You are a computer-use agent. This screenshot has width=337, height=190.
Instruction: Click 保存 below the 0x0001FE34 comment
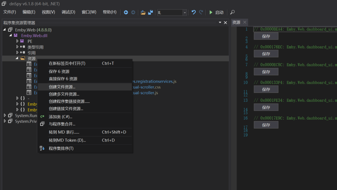pyautogui.click(x=266, y=107)
